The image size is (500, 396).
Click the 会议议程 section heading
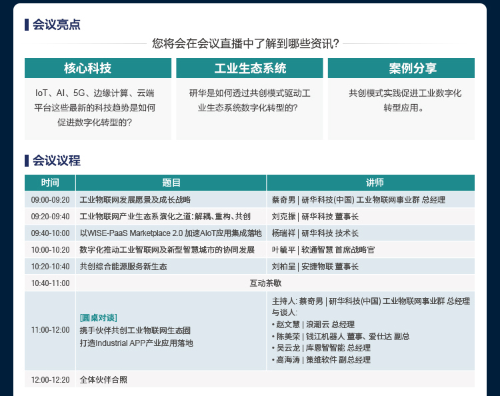(56, 160)
